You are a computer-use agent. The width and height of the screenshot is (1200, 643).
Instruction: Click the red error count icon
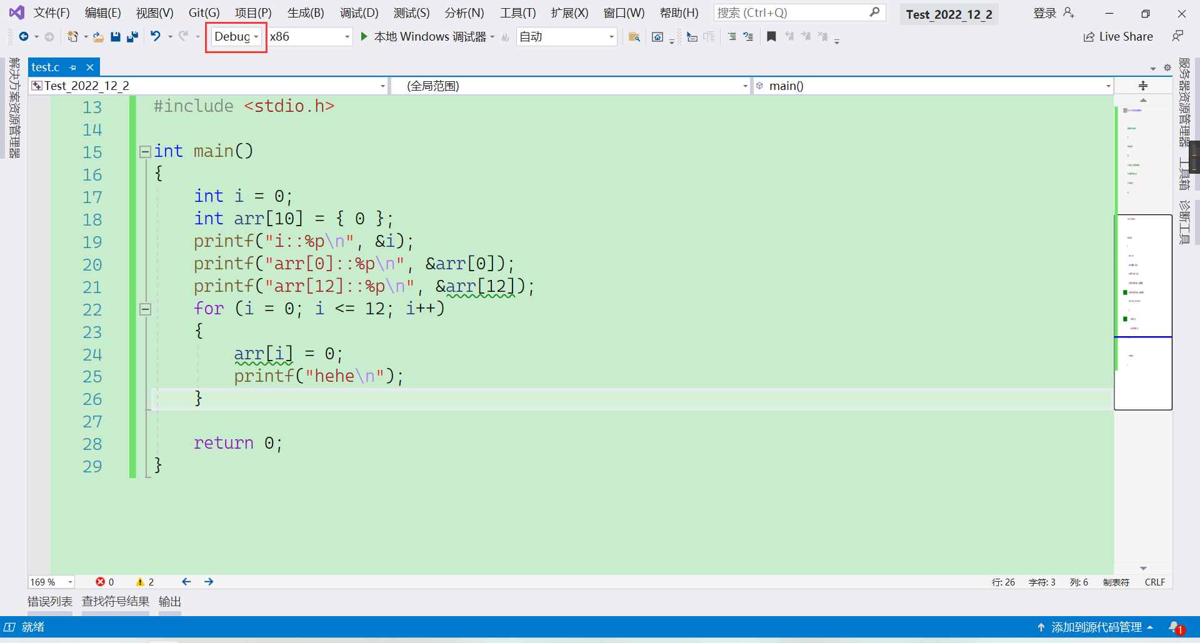(100, 582)
